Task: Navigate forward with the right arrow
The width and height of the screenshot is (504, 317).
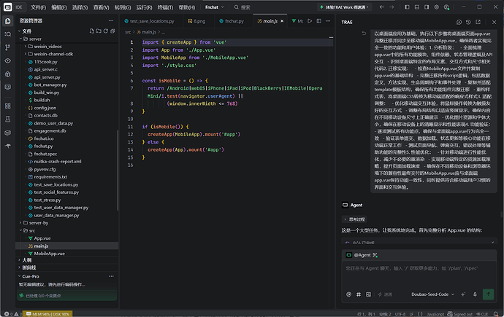Action: [392, 7]
